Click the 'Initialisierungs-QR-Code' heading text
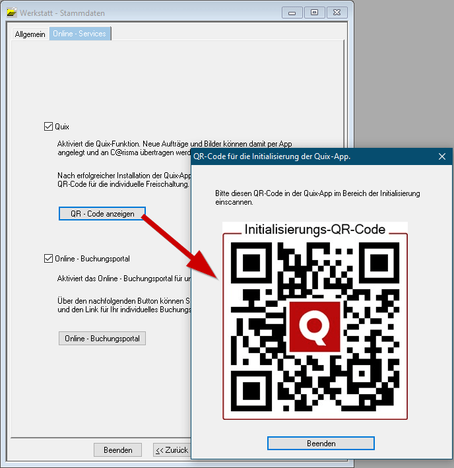Image resolution: width=454 pixels, height=468 pixels. tap(315, 229)
